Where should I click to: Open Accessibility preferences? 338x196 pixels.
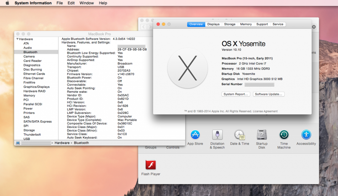306,135
